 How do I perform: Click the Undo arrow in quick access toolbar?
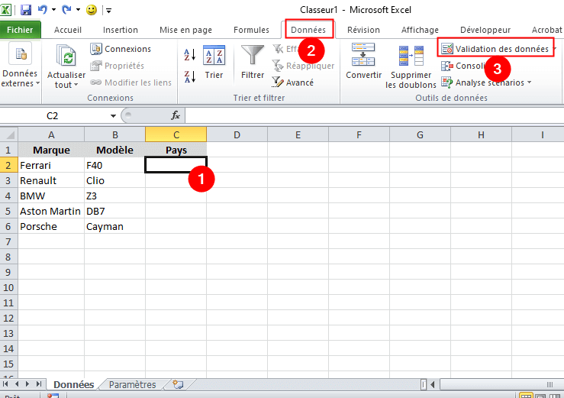tap(43, 9)
